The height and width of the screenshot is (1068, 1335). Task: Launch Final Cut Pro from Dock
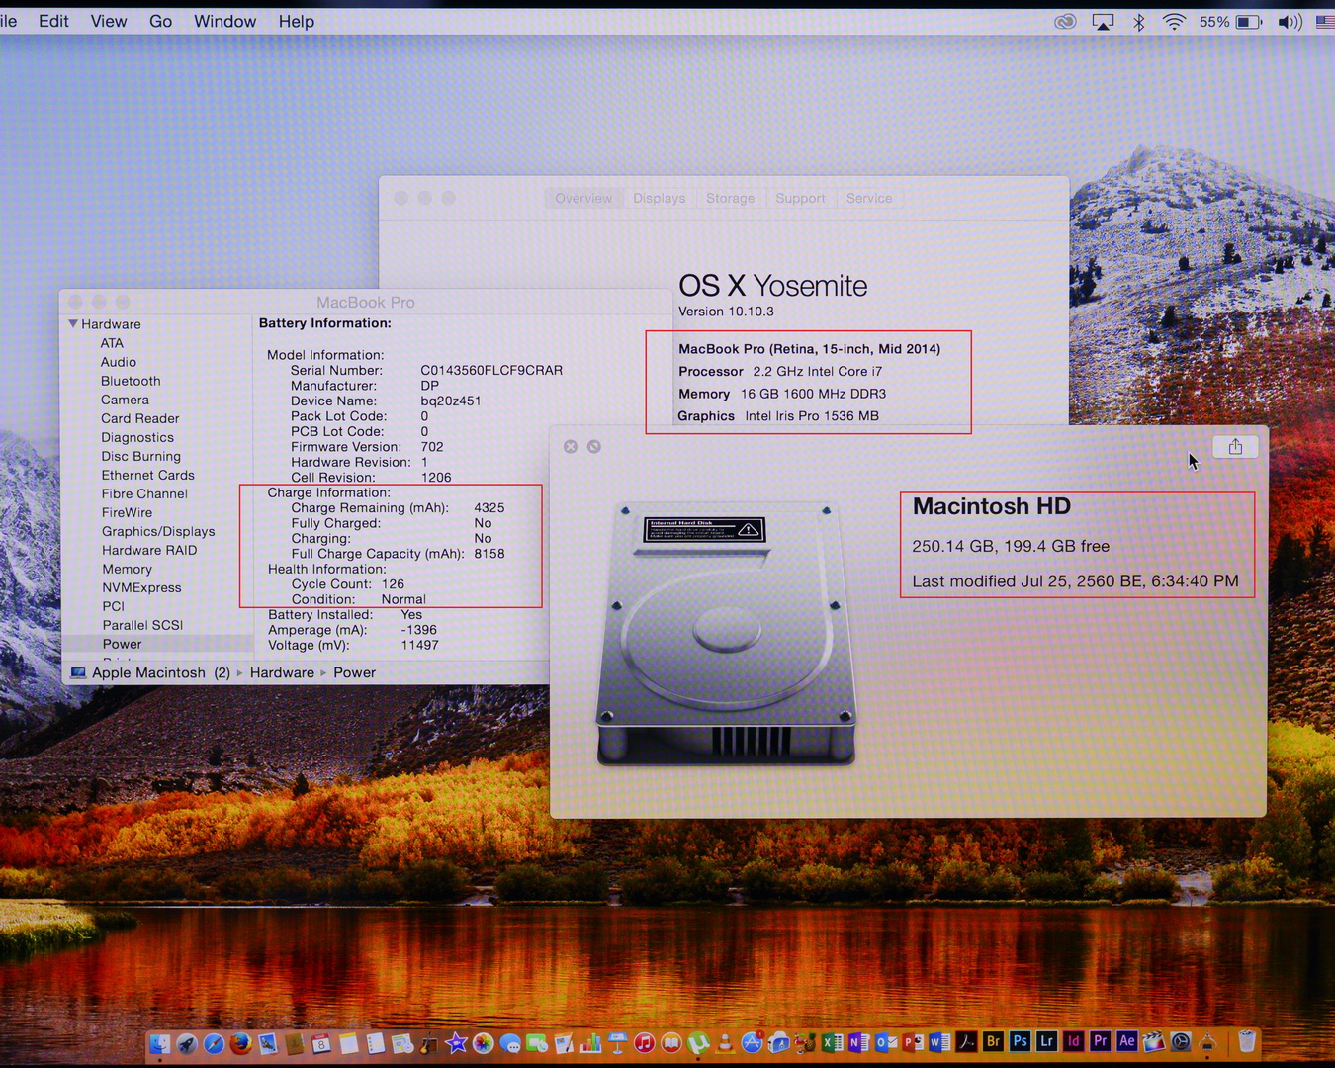click(x=1154, y=1042)
